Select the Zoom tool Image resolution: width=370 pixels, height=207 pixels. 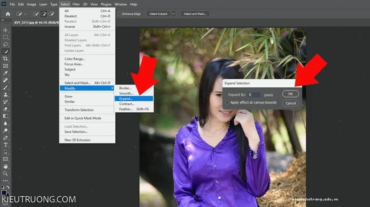6,174
